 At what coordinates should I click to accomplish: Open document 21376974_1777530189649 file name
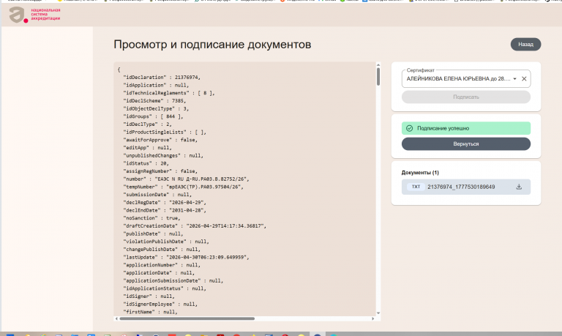tap(461, 187)
